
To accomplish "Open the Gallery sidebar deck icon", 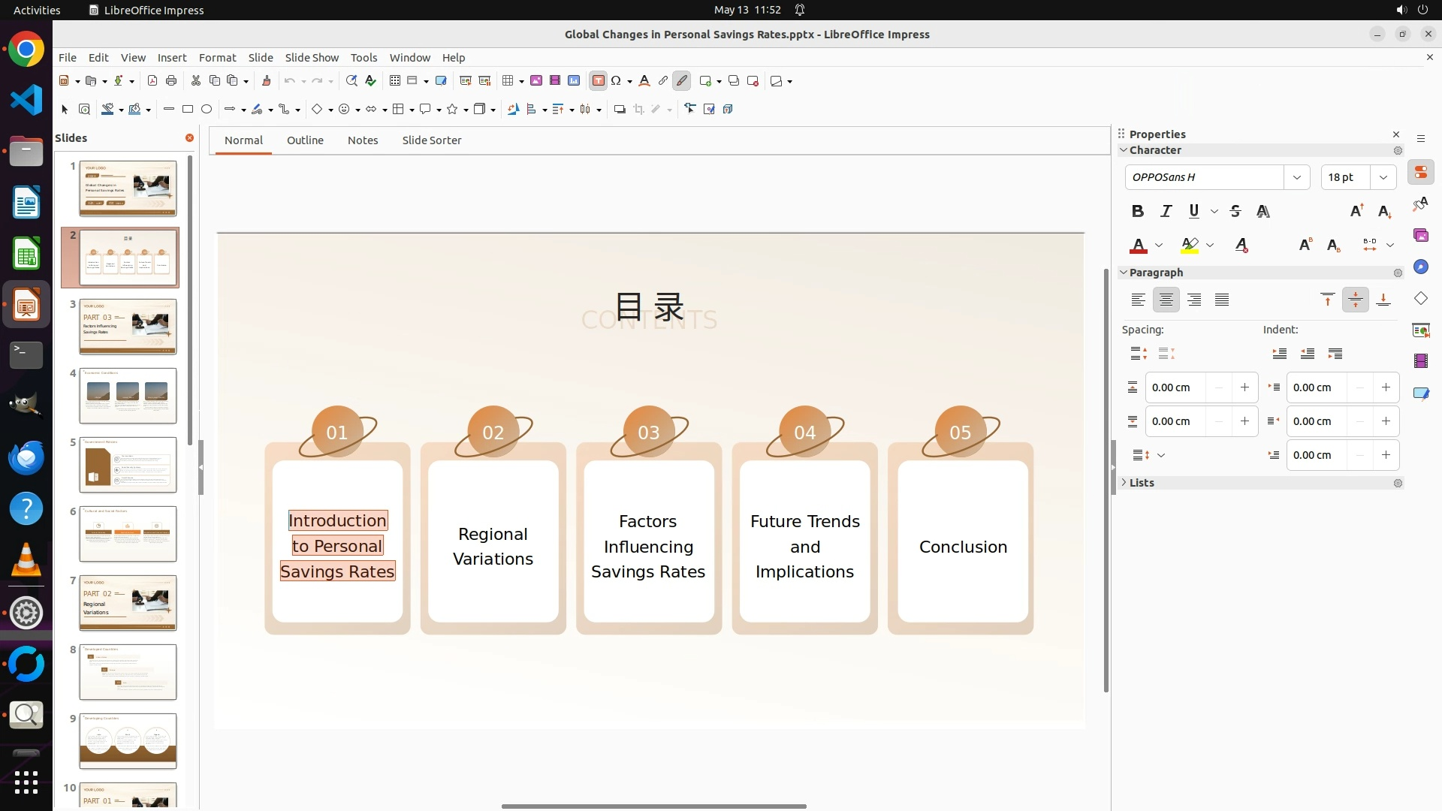I will click(1420, 236).
